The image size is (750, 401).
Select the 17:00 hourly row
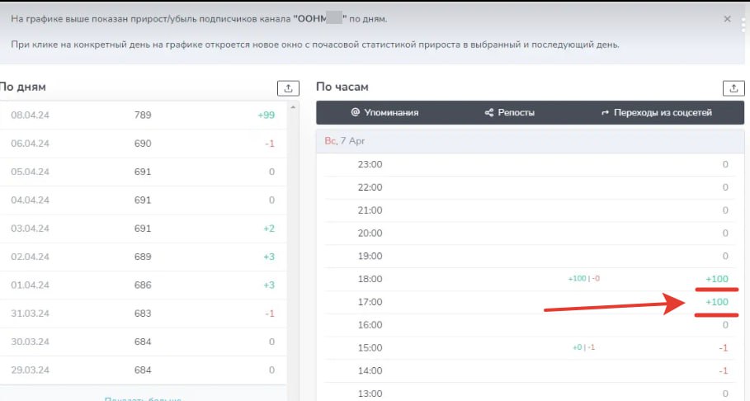(530, 302)
